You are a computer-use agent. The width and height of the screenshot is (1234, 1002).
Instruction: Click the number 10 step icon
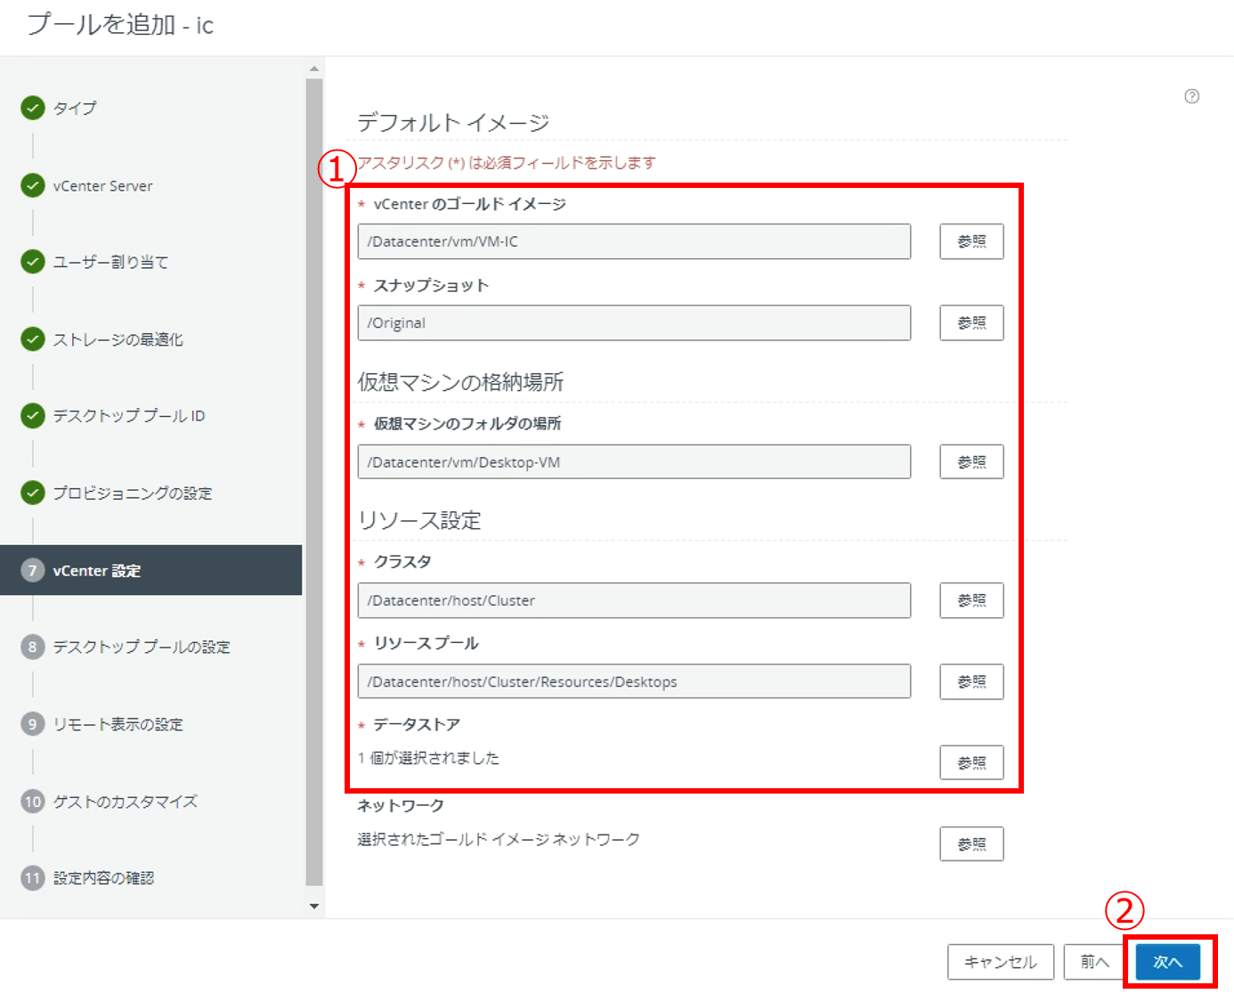click(x=33, y=802)
